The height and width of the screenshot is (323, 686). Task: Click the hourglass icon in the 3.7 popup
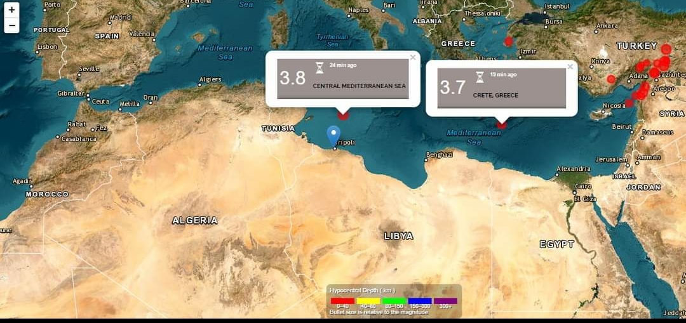480,77
